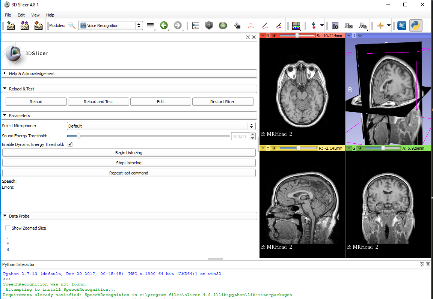Image resolution: width=433 pixels, height=299 pixels.
Task: Open the module finder magnifier icon
Action: tap(72, 26)
